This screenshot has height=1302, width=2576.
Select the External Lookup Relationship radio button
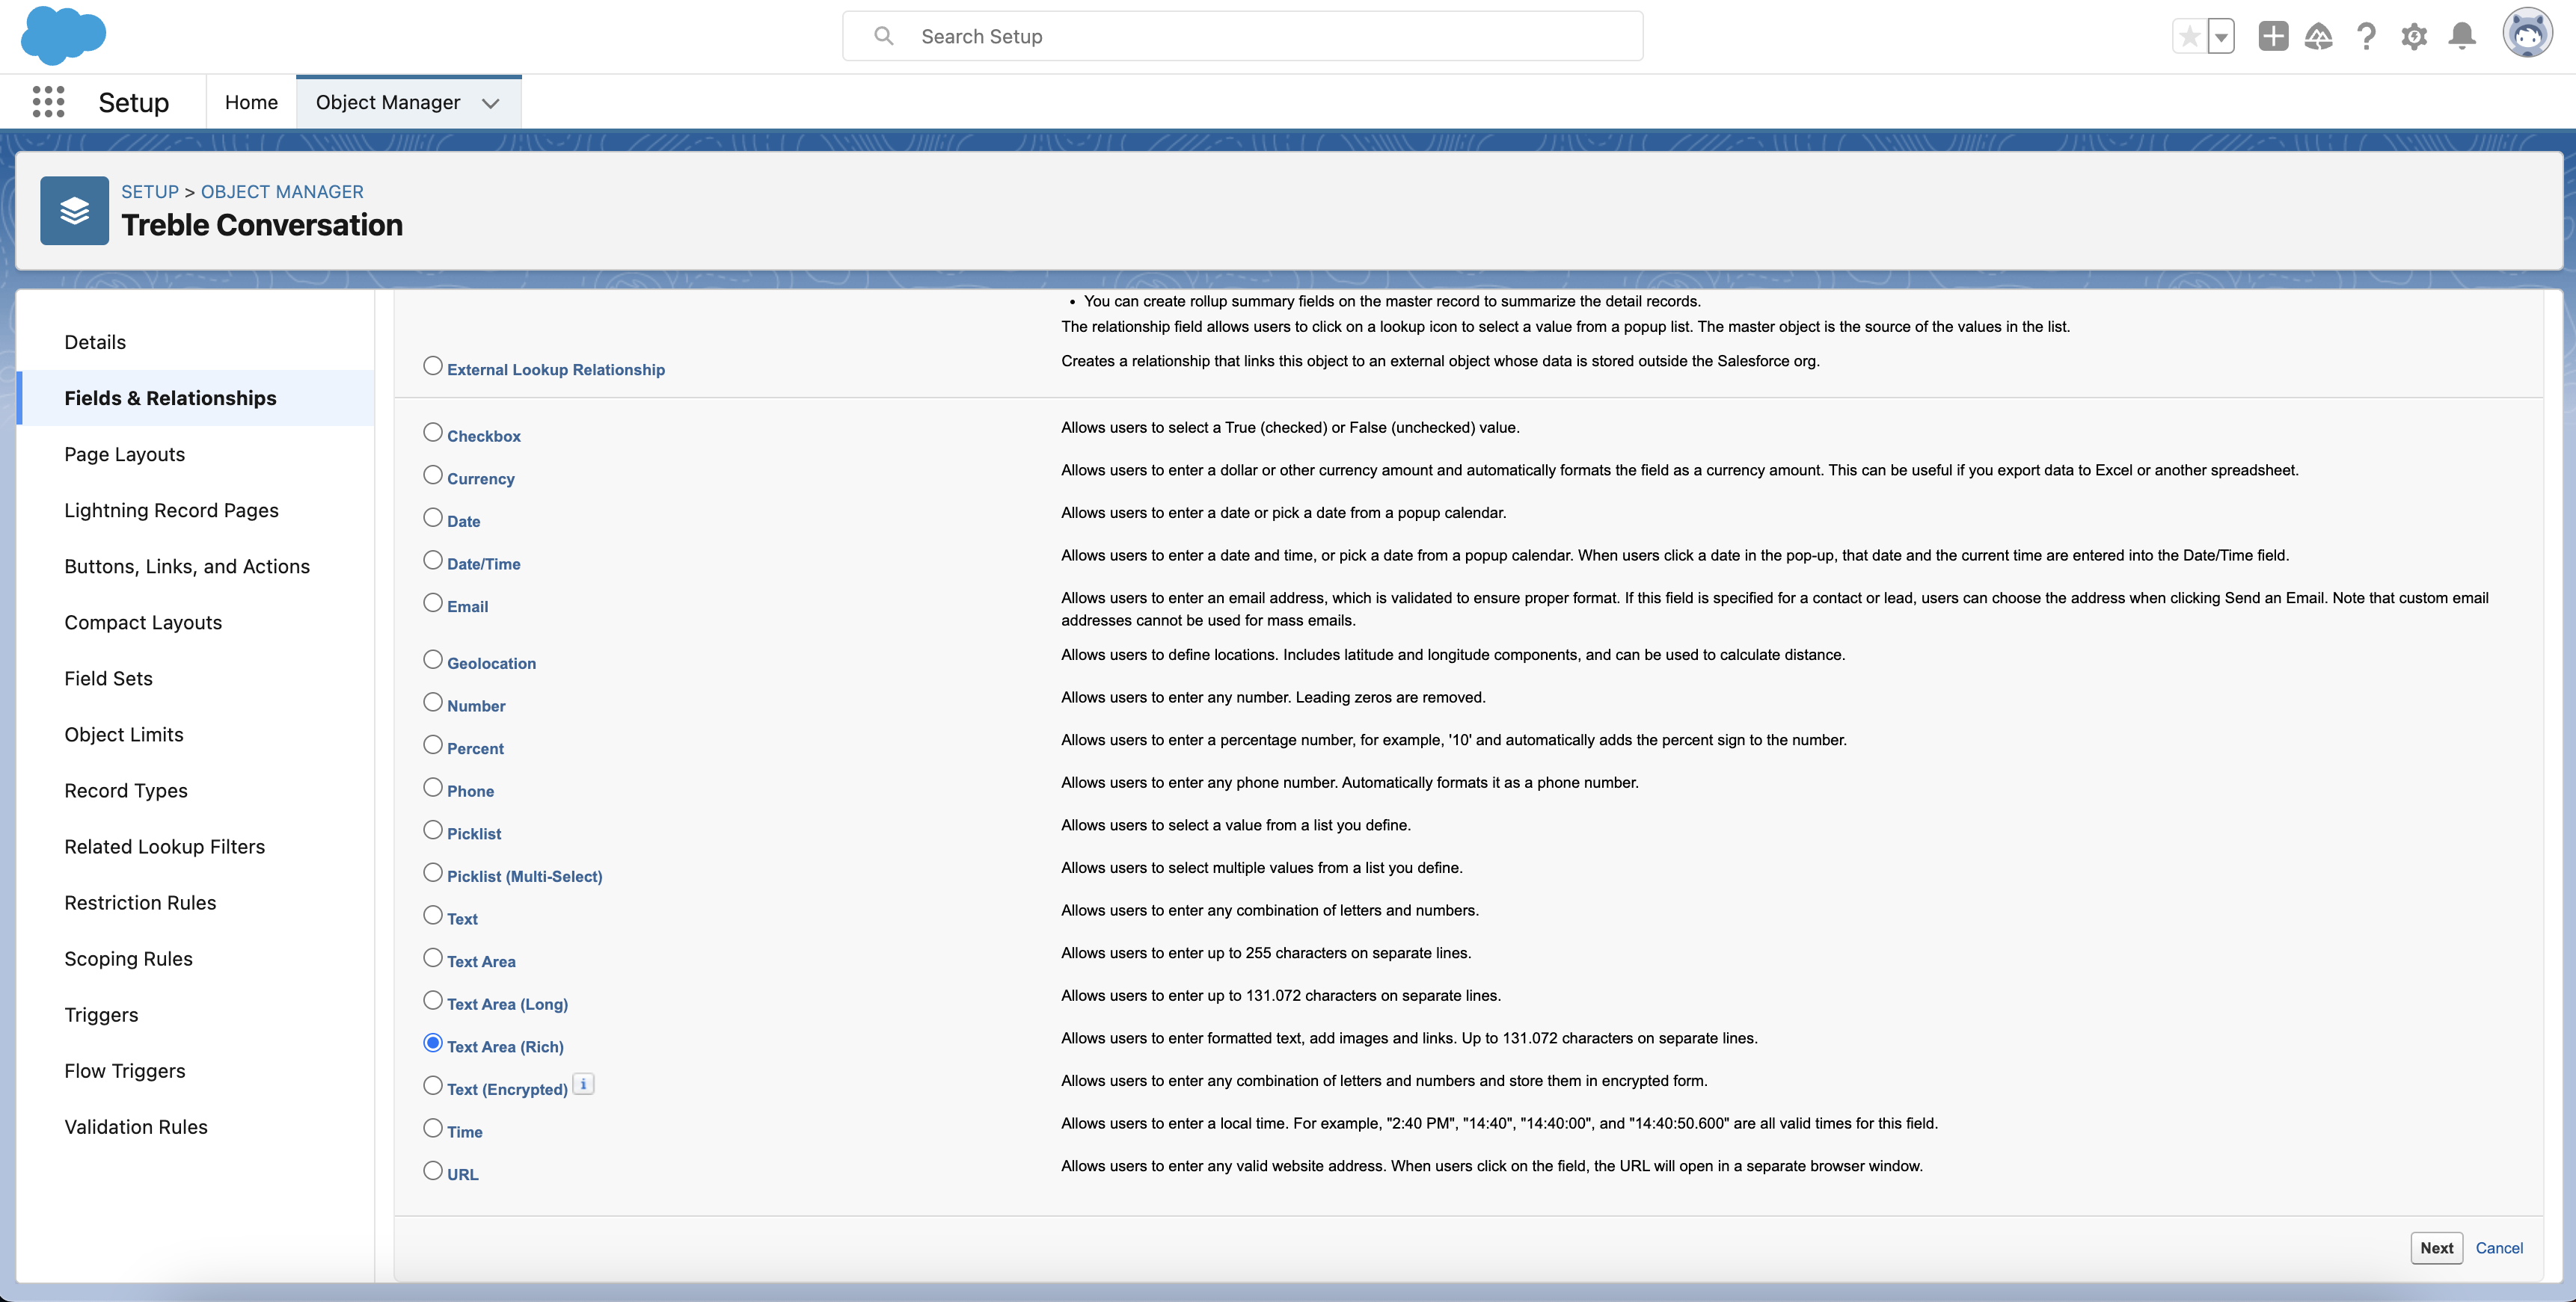click(433, 365)
